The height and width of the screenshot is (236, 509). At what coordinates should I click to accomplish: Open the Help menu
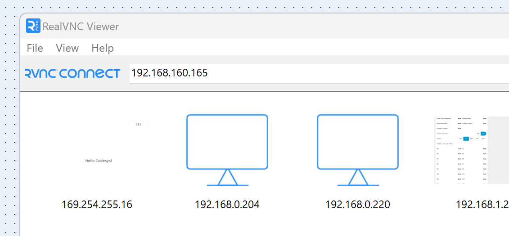pos(103,48)
